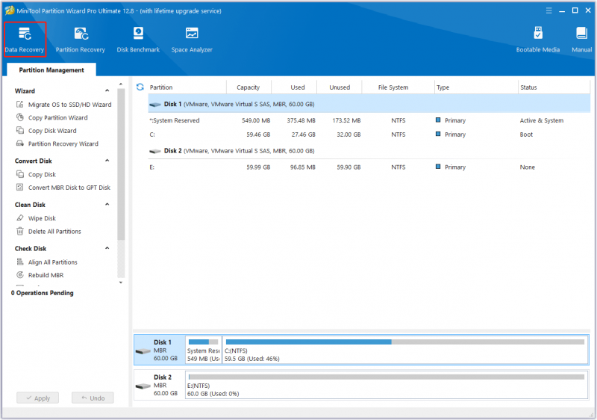Sort by Partition column header
597x420 pixels.
[187, 87]
